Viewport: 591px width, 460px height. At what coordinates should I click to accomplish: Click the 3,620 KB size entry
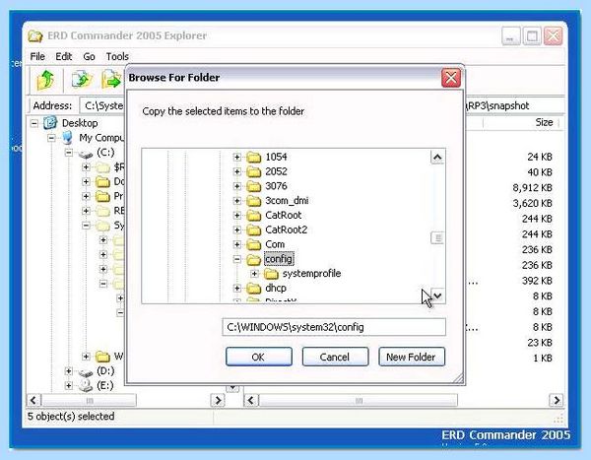click(x=532, y=203)
